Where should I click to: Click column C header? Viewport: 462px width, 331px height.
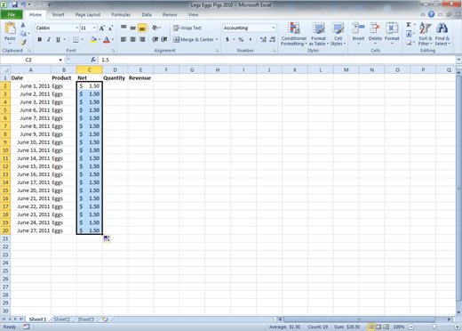coord(90,70)
